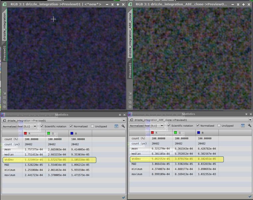Screen dimensions: 253x200
Task: Click the bottom circular icon in right window's sidebar
Action: click(130, 107)
